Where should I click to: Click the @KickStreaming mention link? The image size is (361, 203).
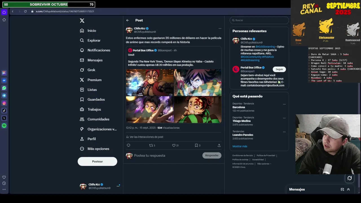(265, 47)
